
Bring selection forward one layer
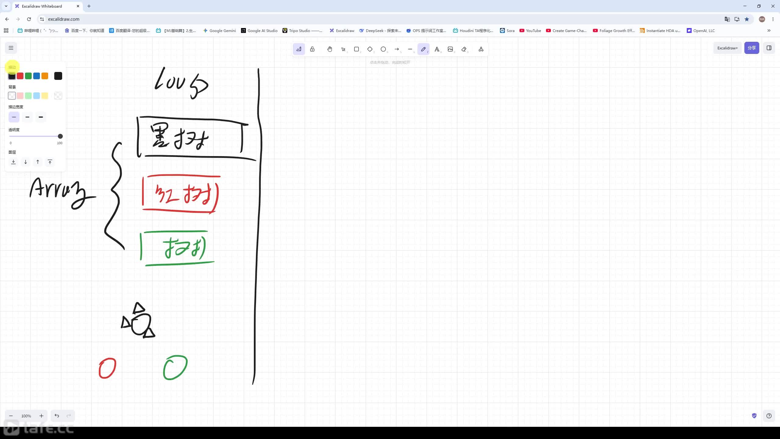38,162
